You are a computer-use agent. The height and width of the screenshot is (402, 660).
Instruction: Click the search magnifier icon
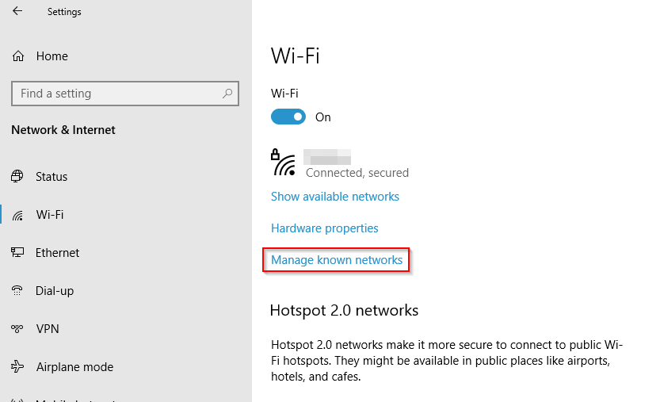(227, 94)
